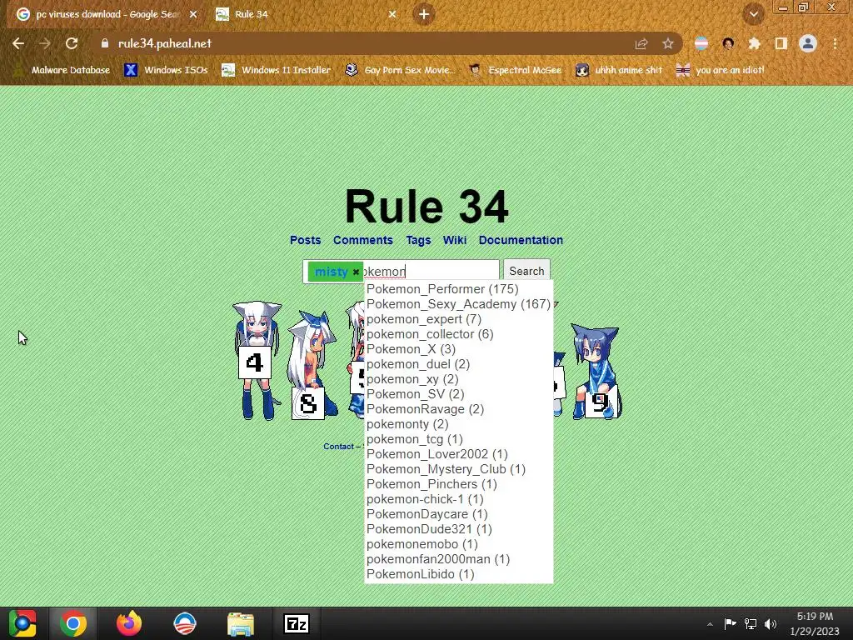Open the Windows 11 Installer bookmark
The width and height of the screenshot is (853, 640).
pos(277,70)
